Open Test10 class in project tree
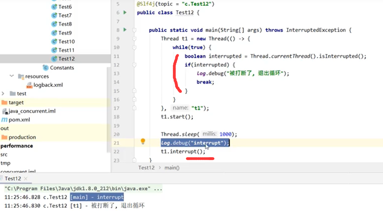The image size is (383, 211). pos(66,41)
